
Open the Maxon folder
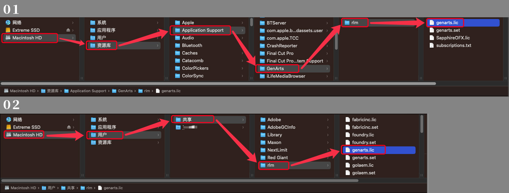(274, 142)
